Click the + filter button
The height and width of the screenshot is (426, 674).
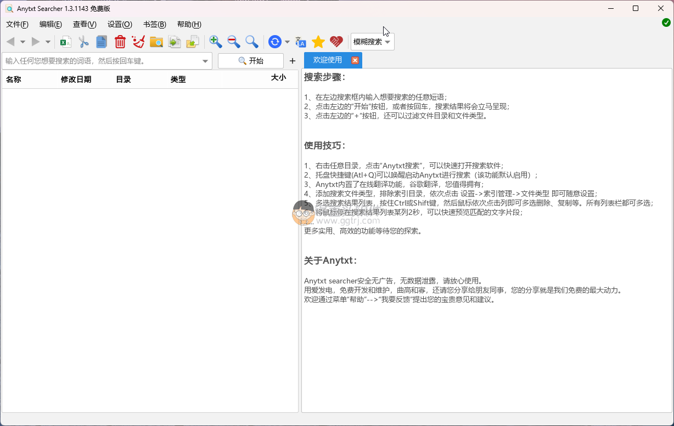(x=293, y=61)
